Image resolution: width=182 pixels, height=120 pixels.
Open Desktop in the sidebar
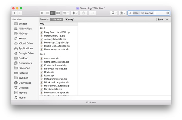pyautogui.click(x=21, y=58)
